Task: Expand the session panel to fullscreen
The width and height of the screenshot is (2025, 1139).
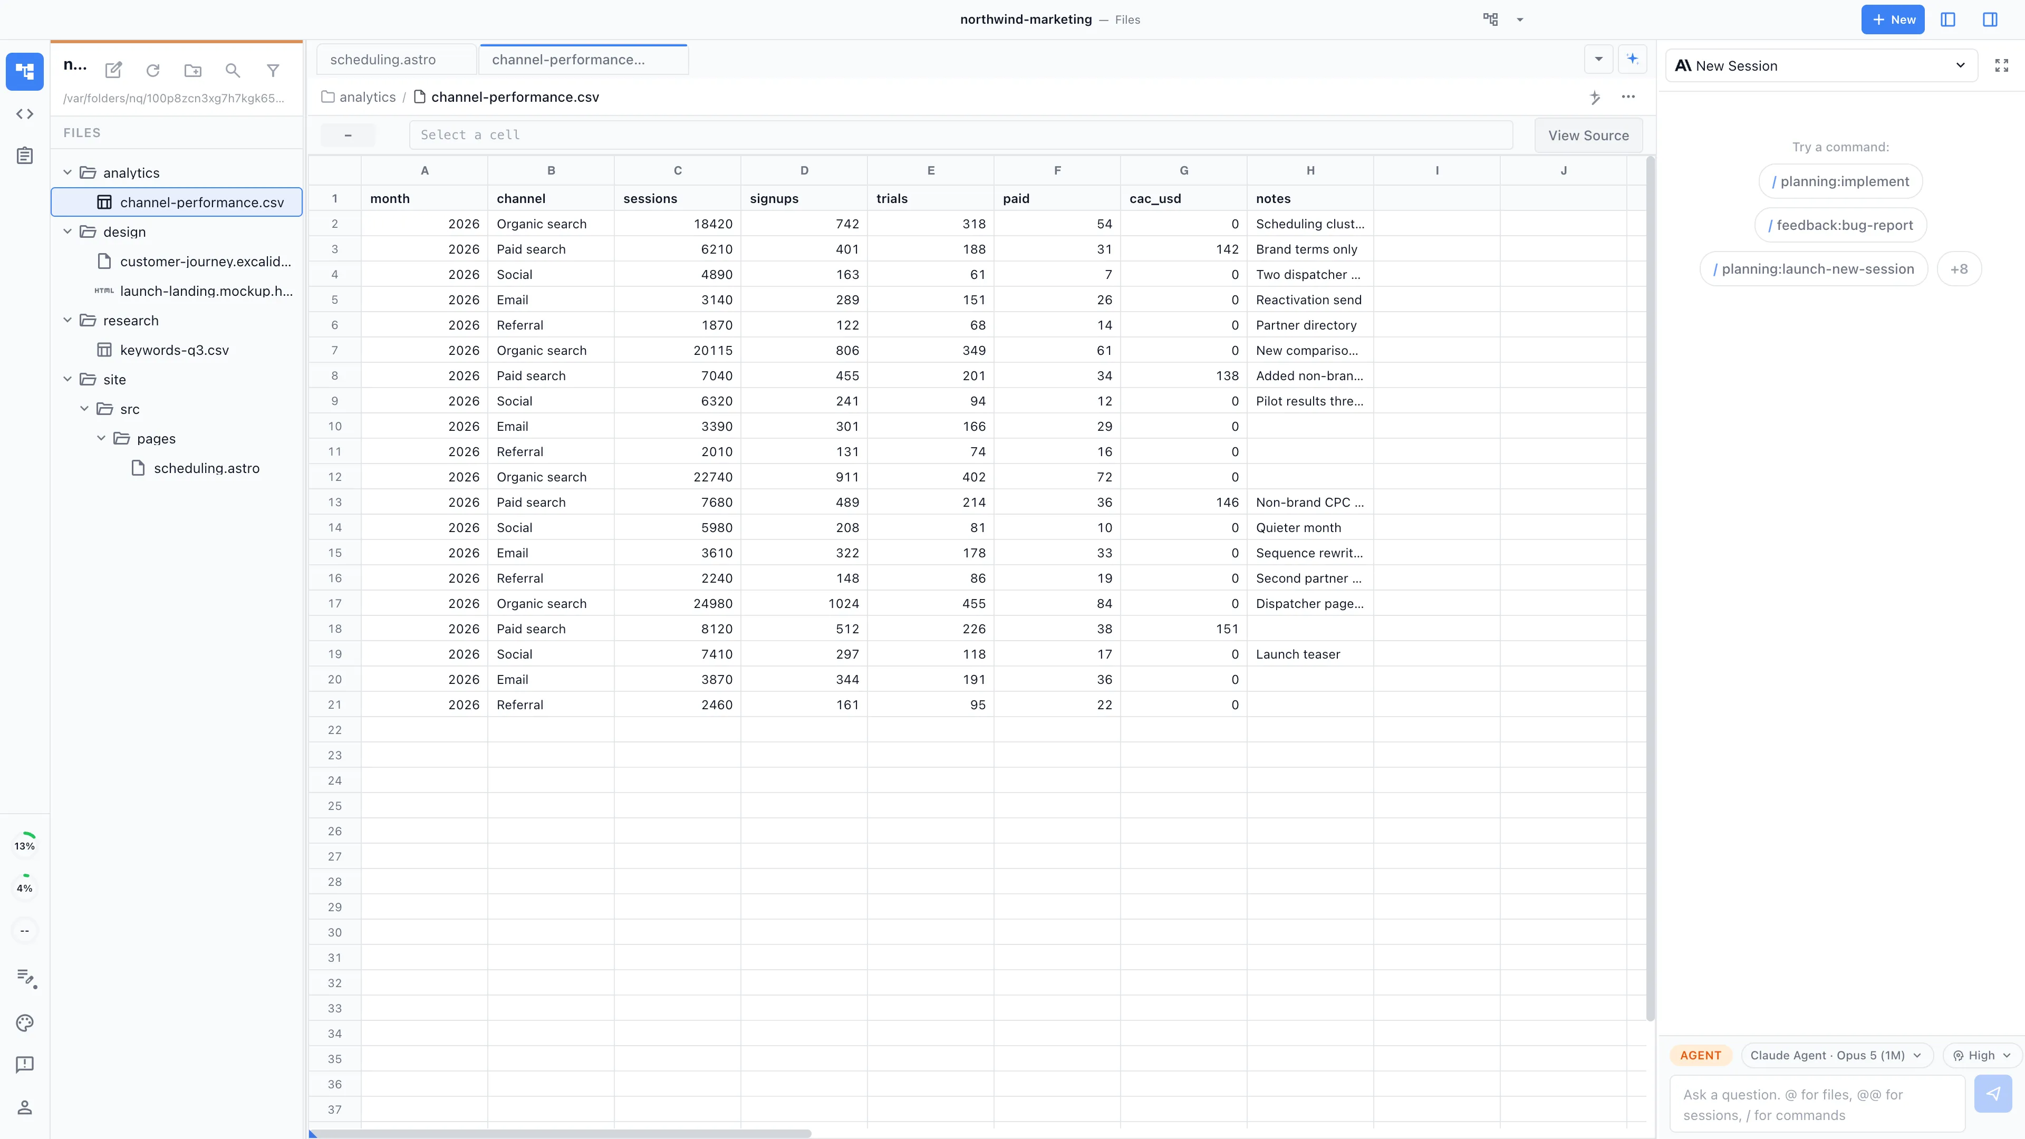Action: pyautogui.click(x=2001, y=65)
